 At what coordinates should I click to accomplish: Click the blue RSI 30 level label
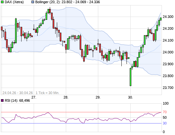165,123
